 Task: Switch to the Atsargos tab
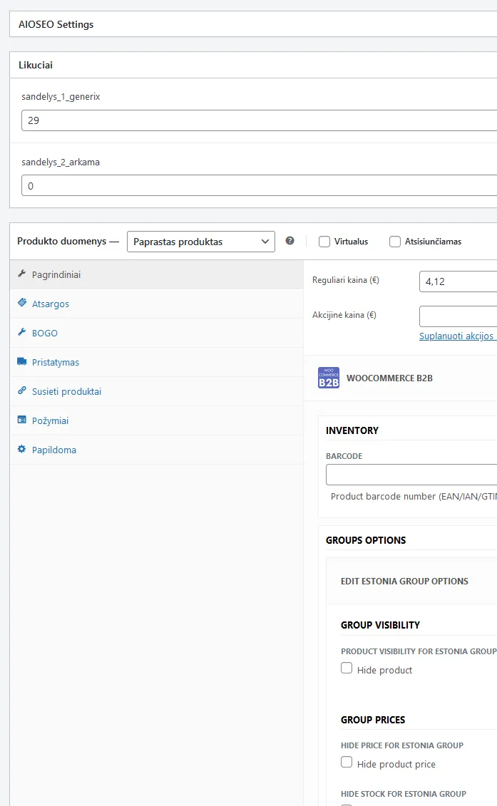(x=51, y=304)
